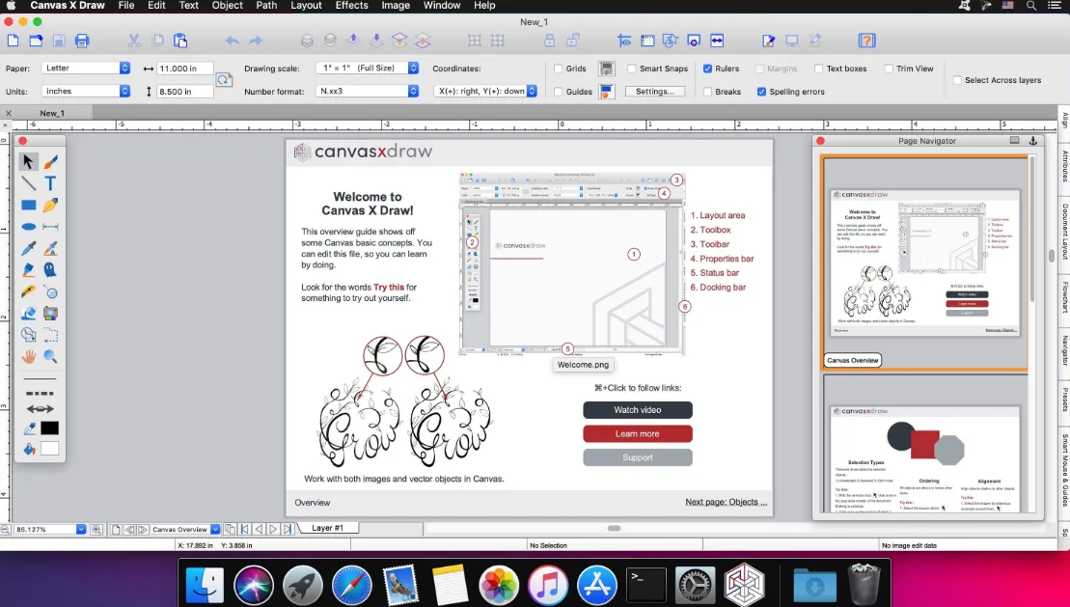Click the zoom out magnifier in status bar

[x=6, y=529]
